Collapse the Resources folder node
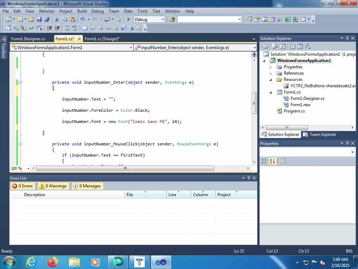This screenshot has height=269, width=358. (271, 80)
